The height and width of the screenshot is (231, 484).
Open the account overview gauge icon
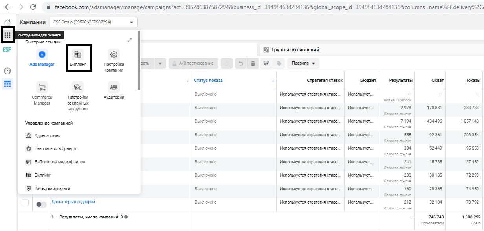click(7, 71)
